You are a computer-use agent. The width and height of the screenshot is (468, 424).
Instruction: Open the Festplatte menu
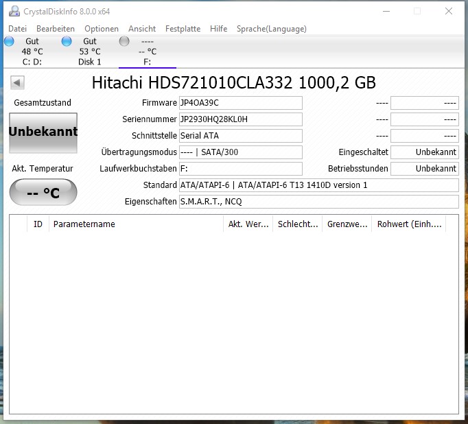tap(183, 29)
